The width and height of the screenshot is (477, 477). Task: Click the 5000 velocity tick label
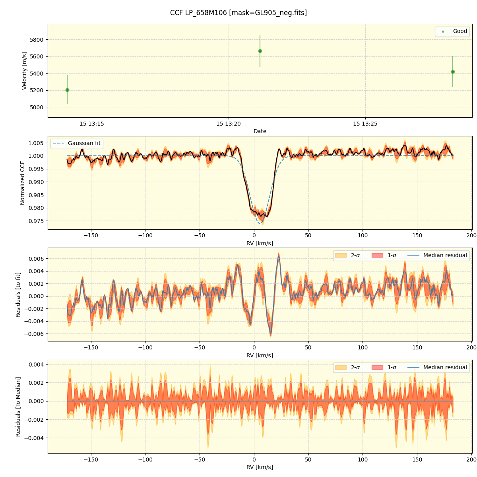[x=37, y=107]
